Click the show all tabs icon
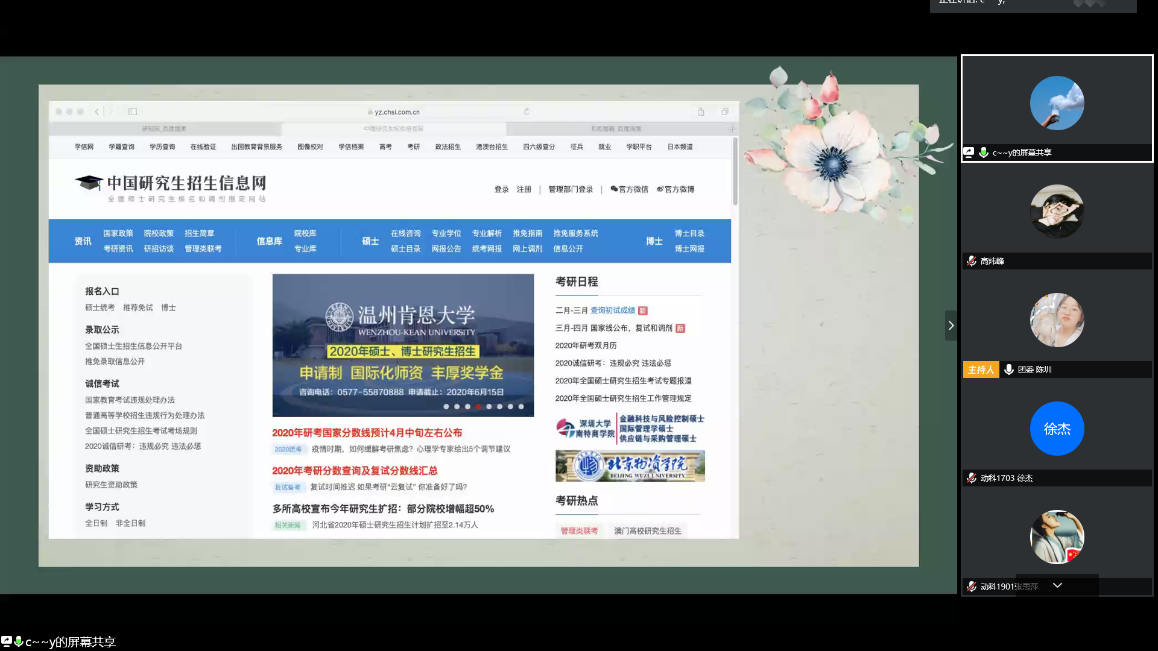Screen dimensions: 1158x651 (725, 112)
